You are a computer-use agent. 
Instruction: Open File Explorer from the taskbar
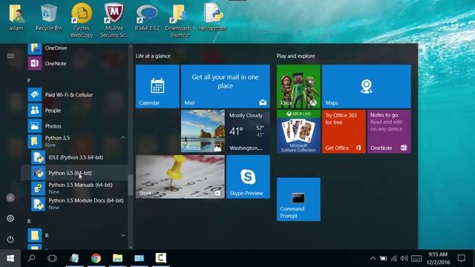(117, 258)
